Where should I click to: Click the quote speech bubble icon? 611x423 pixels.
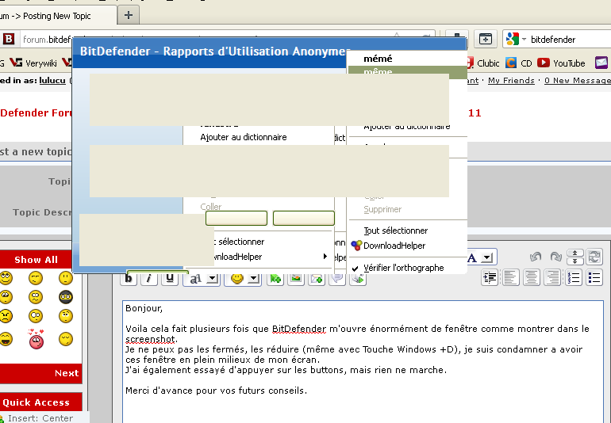point(337,279)
